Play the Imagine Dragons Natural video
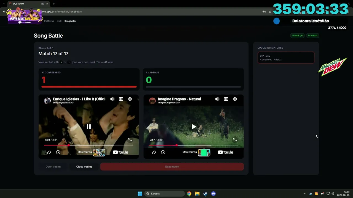The image size is (353, 198). pyautogui.click(x=194, y=127)
